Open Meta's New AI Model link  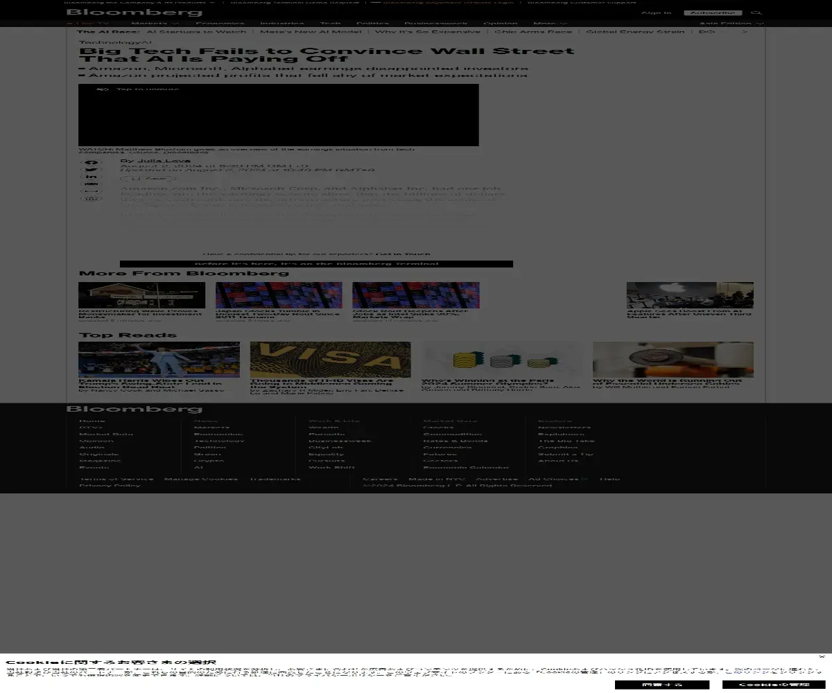pyautogui.click(x=311, y=32)
